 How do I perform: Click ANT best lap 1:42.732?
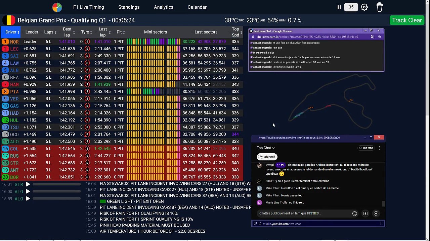pos(67,170)
